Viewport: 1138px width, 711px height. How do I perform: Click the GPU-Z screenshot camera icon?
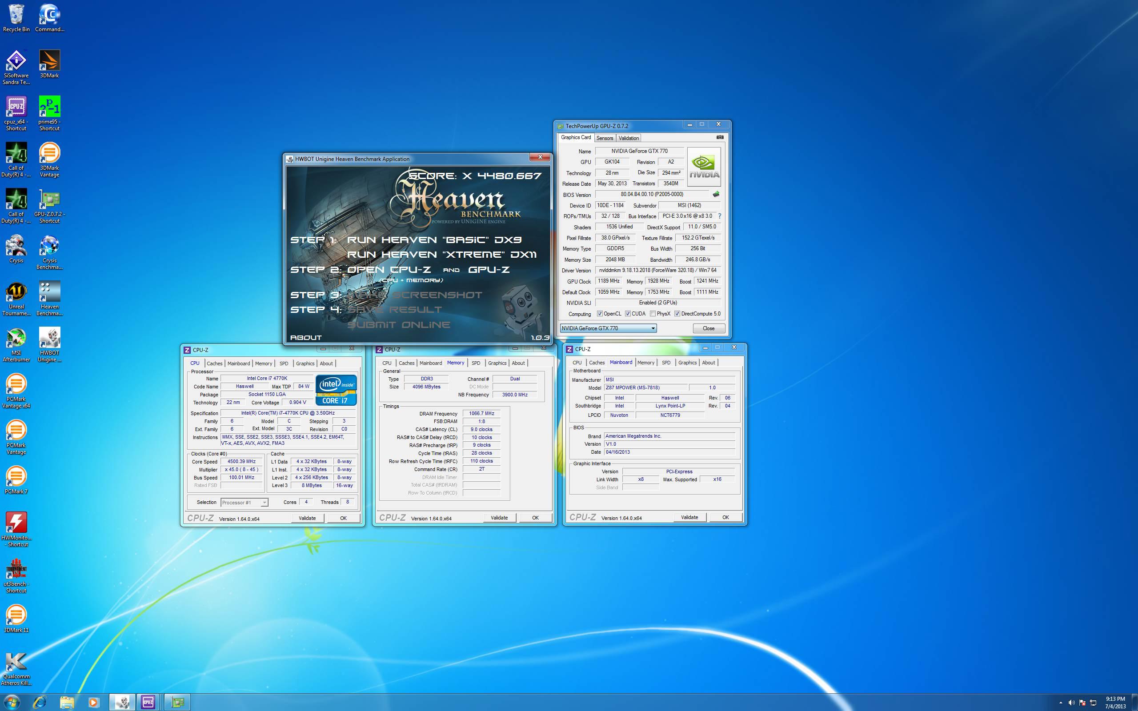pos(720,137)
